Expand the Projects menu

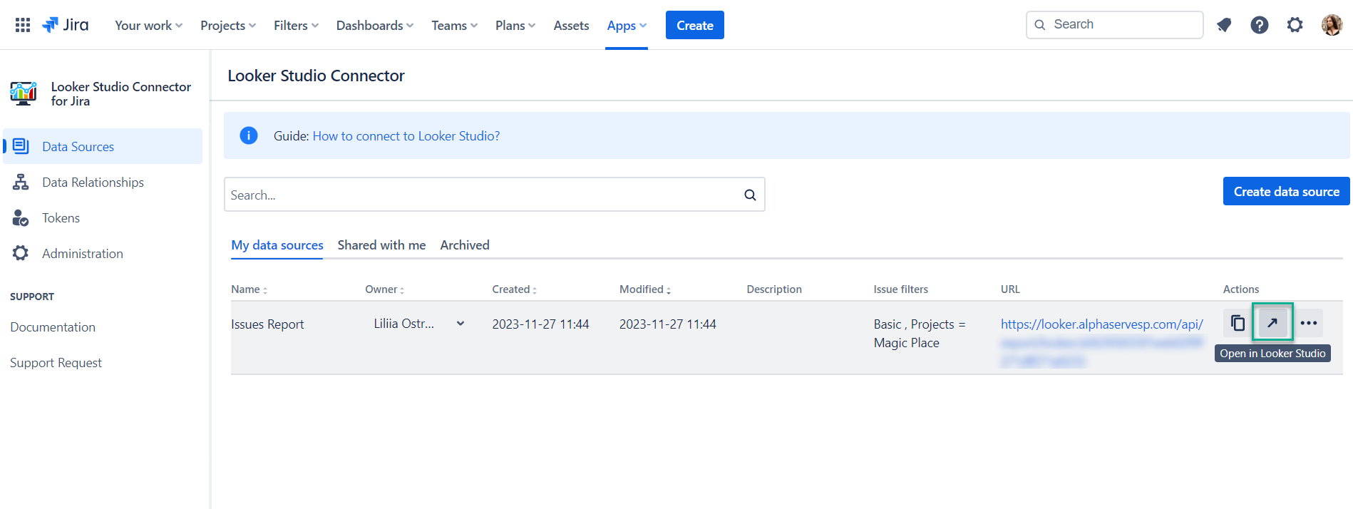pos(227,26)
